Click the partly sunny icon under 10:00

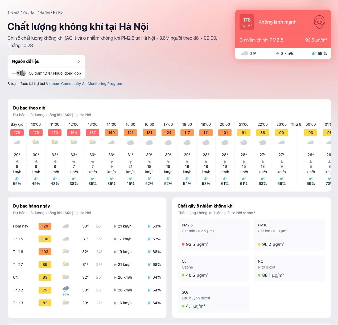(x=36, y=142)
